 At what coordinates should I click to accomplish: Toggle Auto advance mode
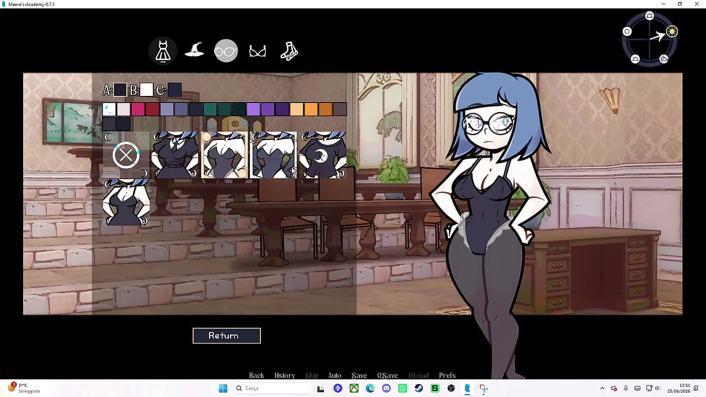335,375
